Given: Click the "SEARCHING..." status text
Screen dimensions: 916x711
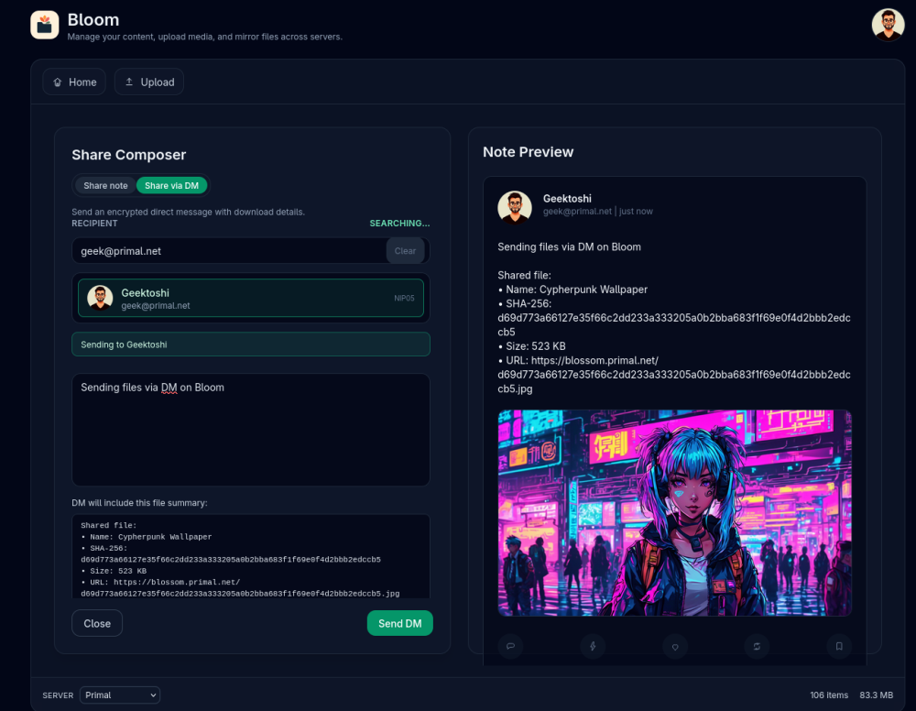Looking at the screenshot, I should tap(399, 224).
